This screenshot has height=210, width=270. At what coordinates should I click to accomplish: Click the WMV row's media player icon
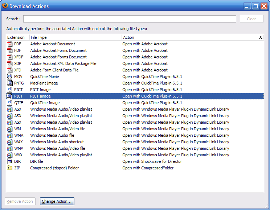click(x=10, y=149)
